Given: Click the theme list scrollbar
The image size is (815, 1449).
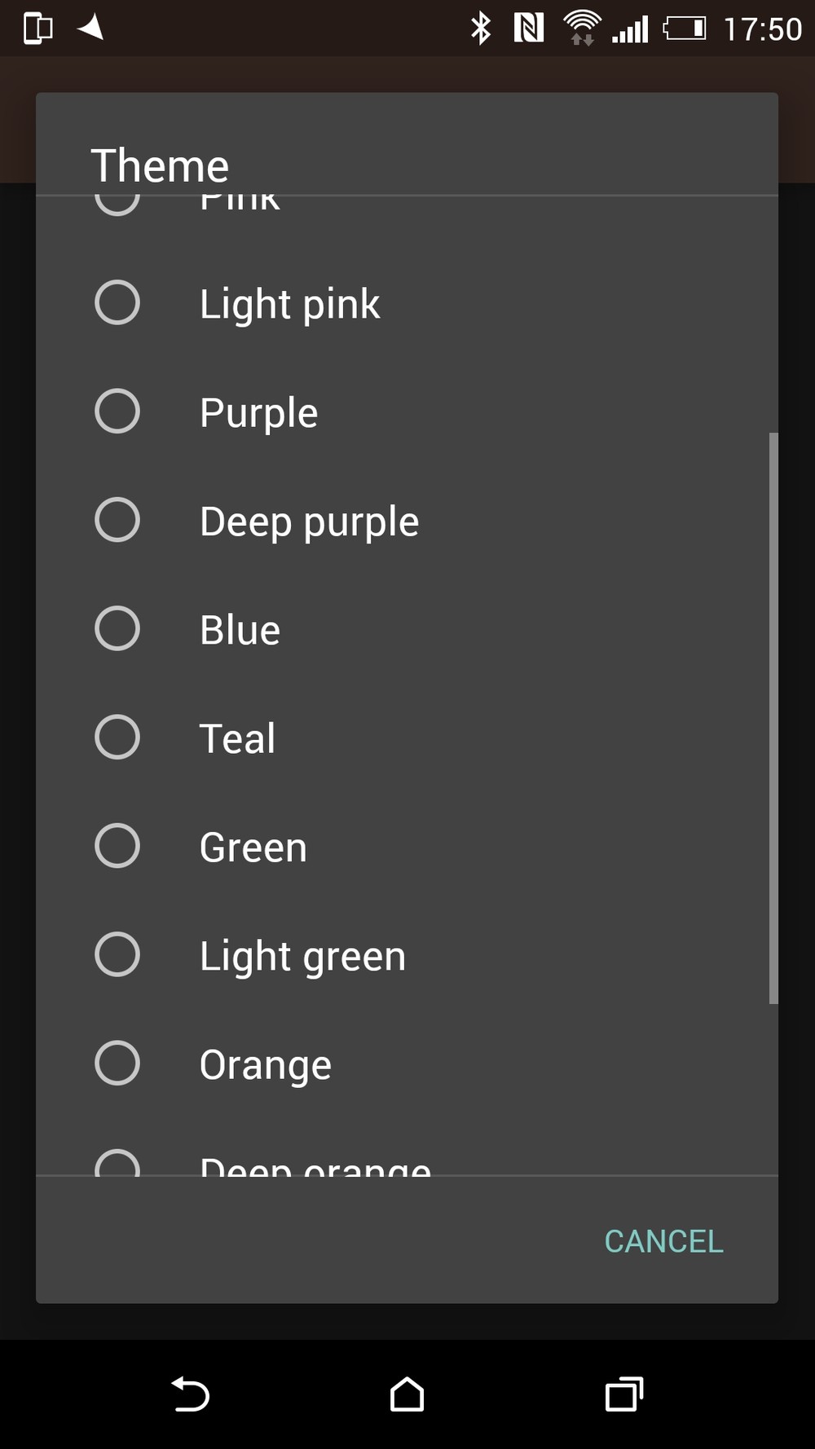Looking at the screenshot, I should (773, 717).
